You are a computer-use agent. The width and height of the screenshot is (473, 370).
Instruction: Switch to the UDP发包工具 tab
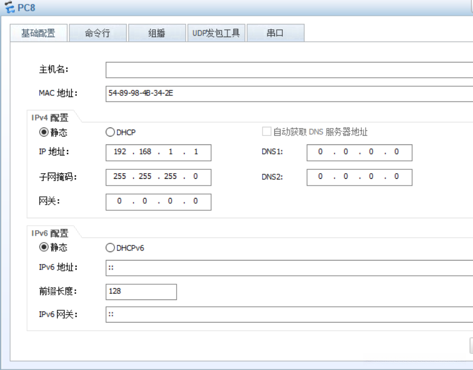coord(216,33)
